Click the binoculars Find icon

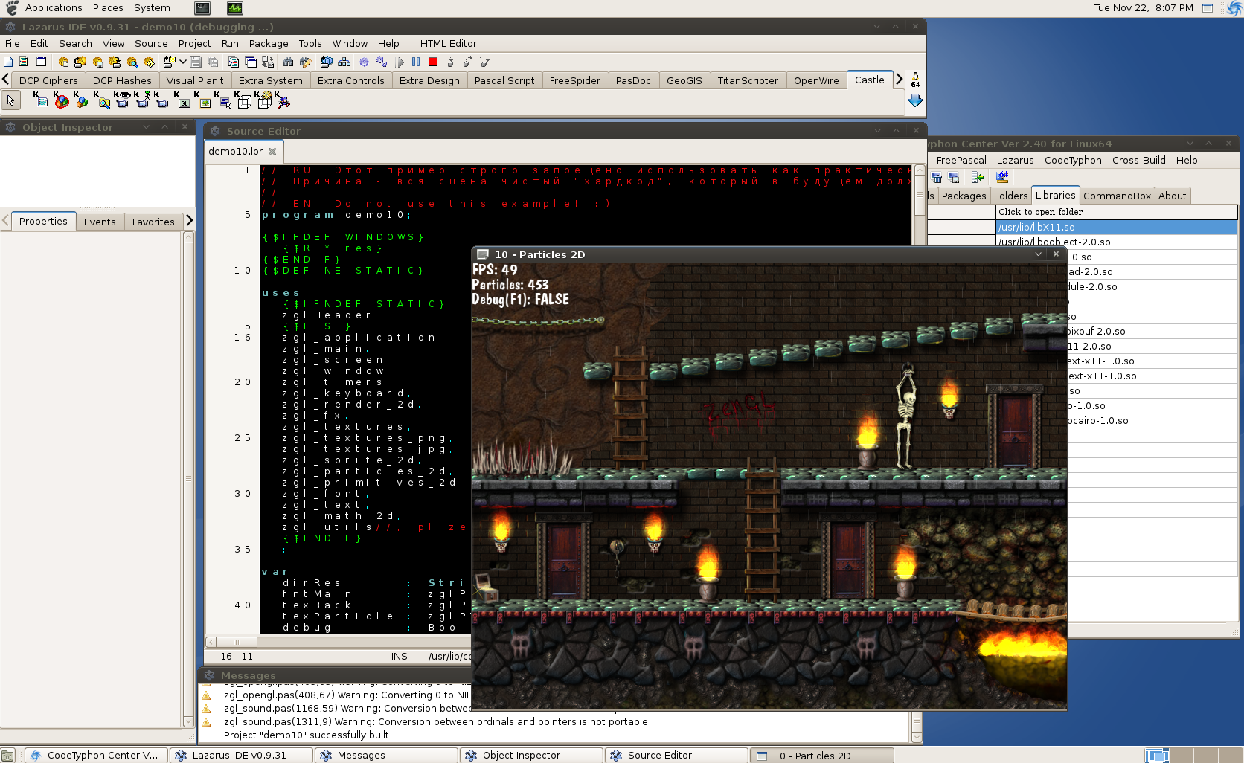point(288,62)
